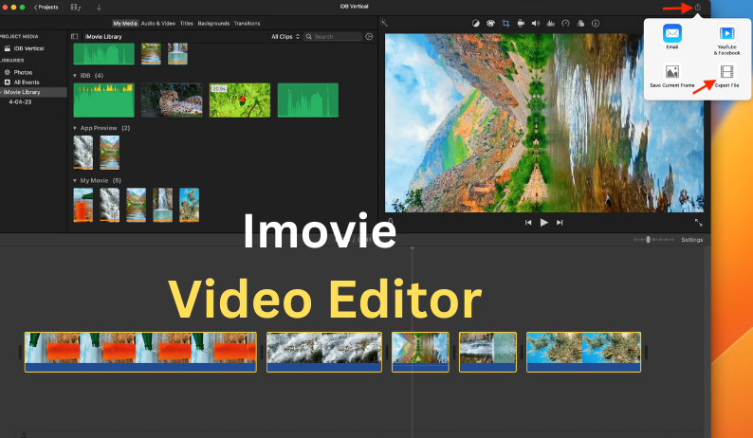Select Save Current Frame option
Screen dimensions: 753x438
(671, 76)
